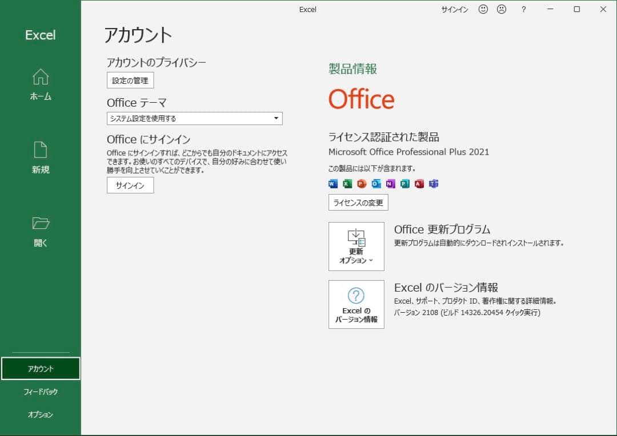Image resolution: width=617 pixels, height=436 pixels.
Task: Open 新規 to create a workbook
Action: pyautogui.click(x=40, y=158)
